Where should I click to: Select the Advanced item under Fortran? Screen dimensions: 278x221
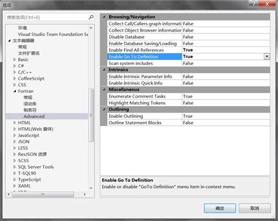34,117
